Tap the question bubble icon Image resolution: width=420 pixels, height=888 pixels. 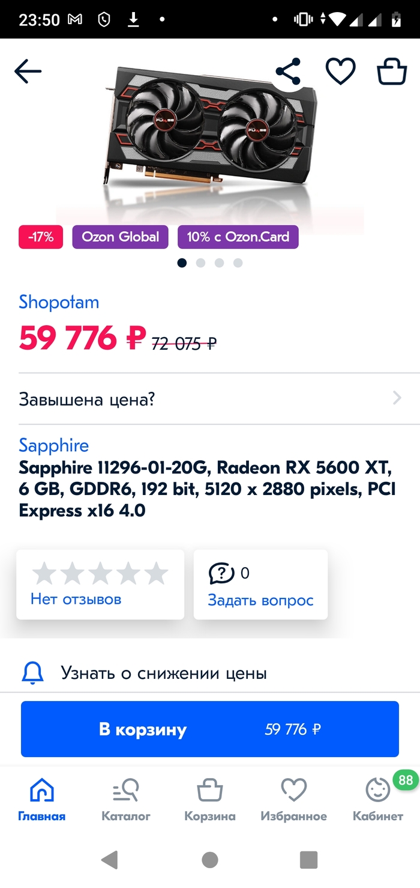(x=221, y=573)
